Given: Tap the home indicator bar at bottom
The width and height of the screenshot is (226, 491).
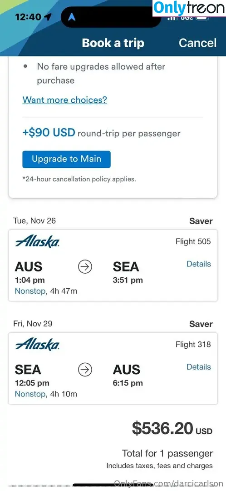Looking at the screenshot, I should pos(113,486).
